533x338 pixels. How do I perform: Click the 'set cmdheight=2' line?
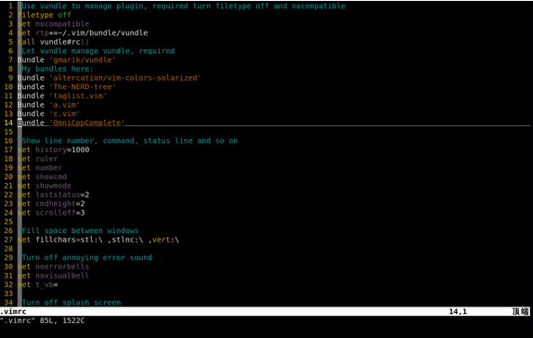coord(51,203)
